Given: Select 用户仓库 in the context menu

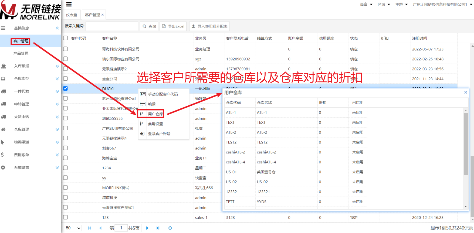Looking at the screenshot, I should click(163, 114).
